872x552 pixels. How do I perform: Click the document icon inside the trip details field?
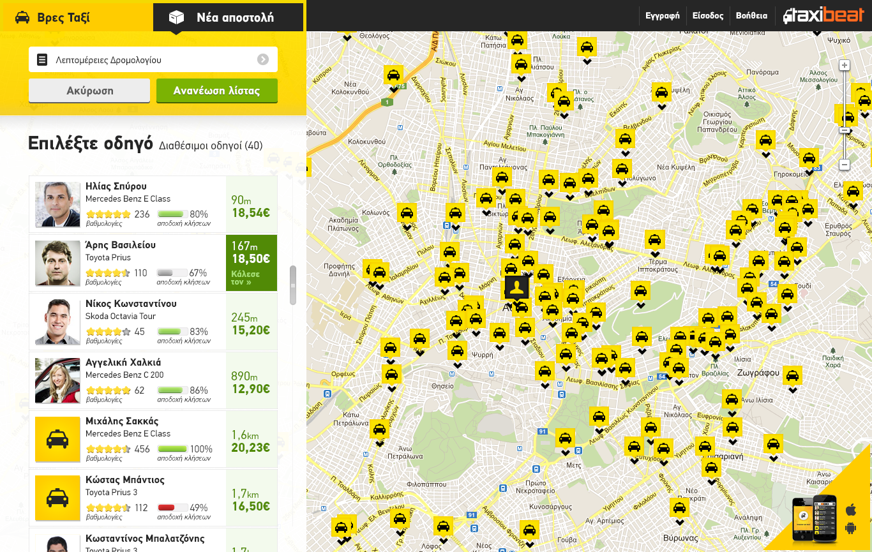(41, 59)
